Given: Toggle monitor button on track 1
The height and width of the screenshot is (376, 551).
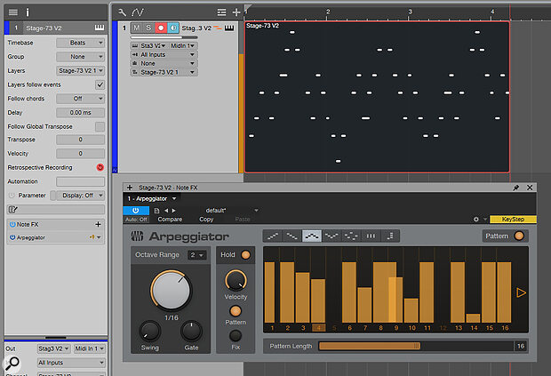Looking at the screenshot, I should [173, 28].
